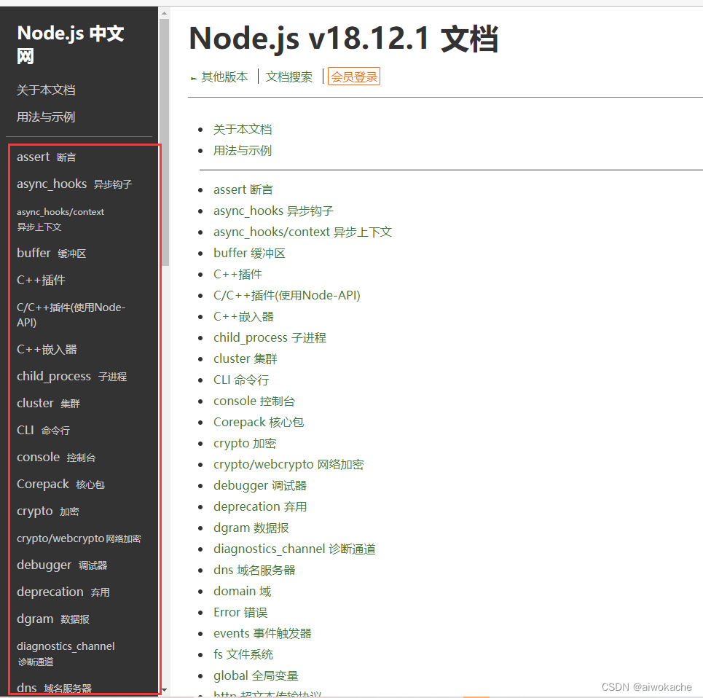Image resolution: width=703 pixels, height=698 pixels.
Task: Select buffer 缓冲区 in the sidebar
Action: tap(51, 253)
